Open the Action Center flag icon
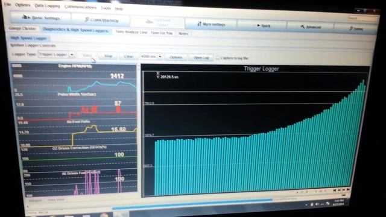This screenshot has height=217, width=386. (x=327, y=204)
